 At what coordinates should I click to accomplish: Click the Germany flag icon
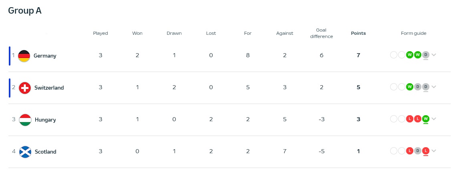pyautogui.click(x=24, y=56)
